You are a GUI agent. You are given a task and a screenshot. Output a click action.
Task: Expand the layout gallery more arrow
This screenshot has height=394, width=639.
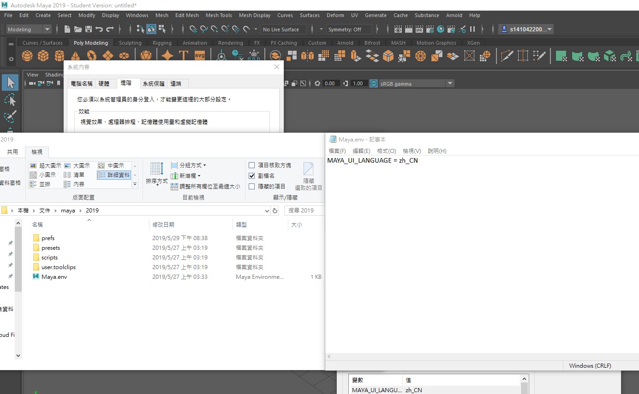tap(135, 184)
